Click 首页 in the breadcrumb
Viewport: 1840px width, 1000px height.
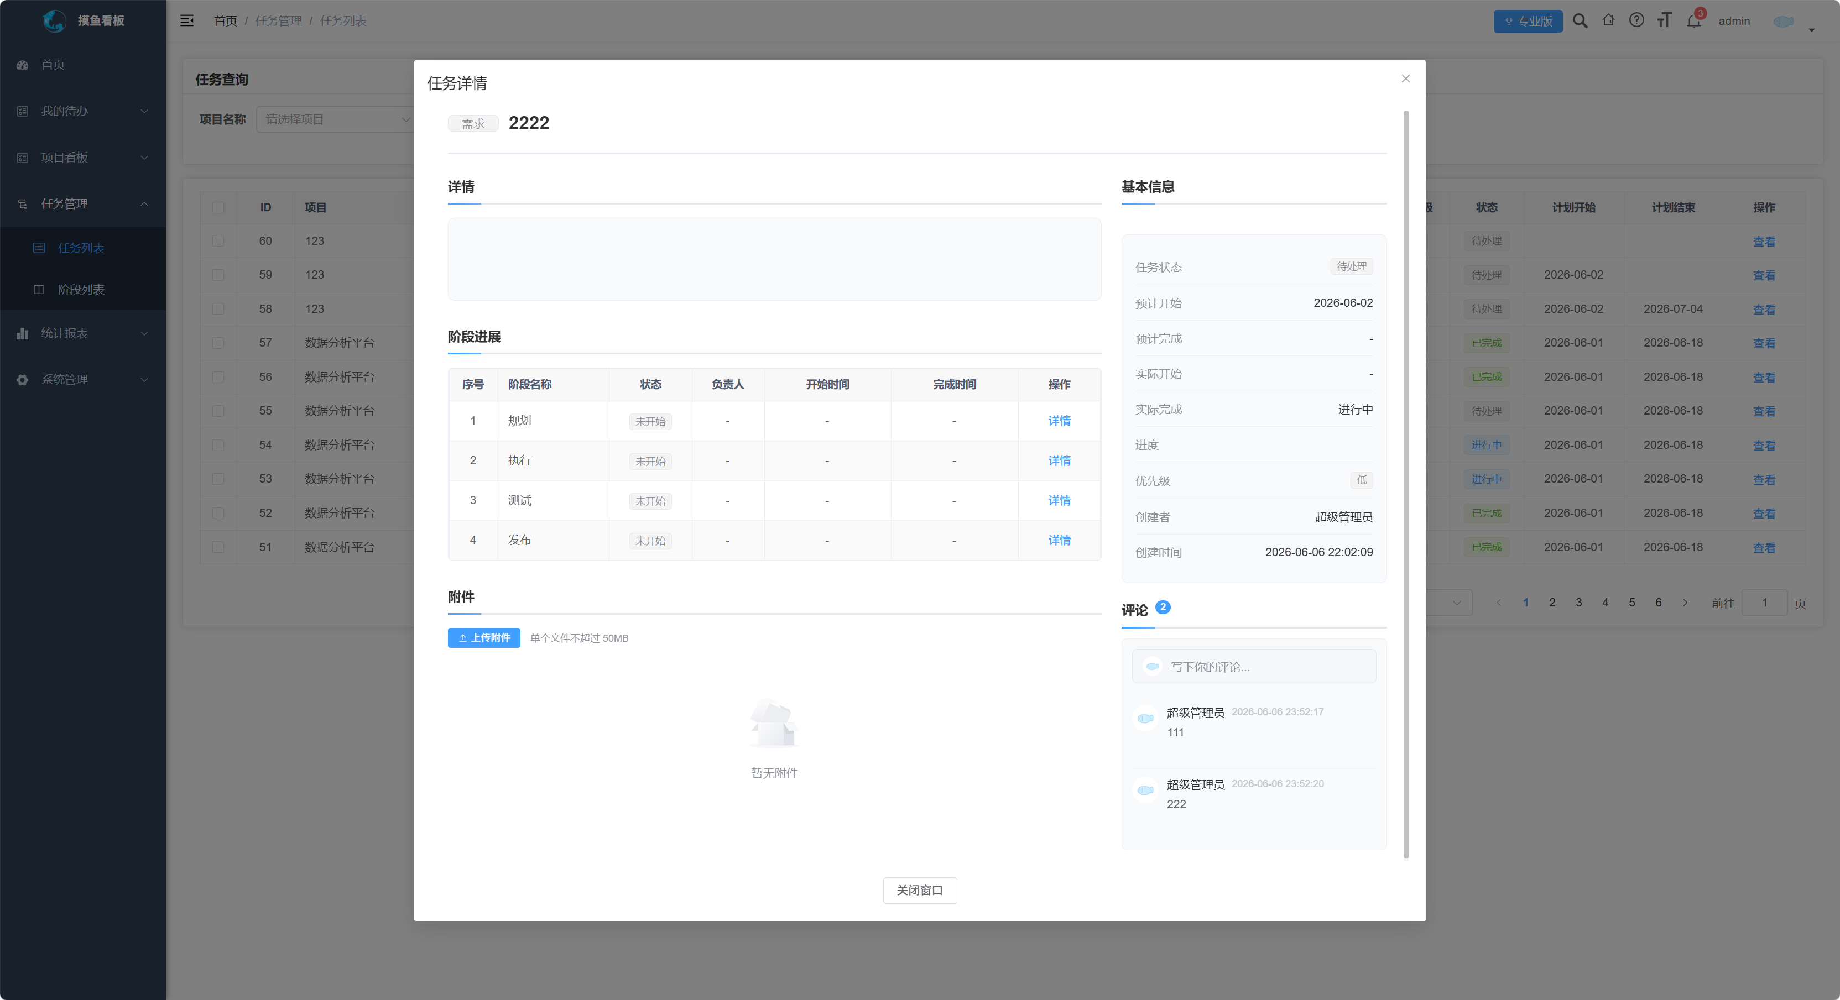pos(226,20)
